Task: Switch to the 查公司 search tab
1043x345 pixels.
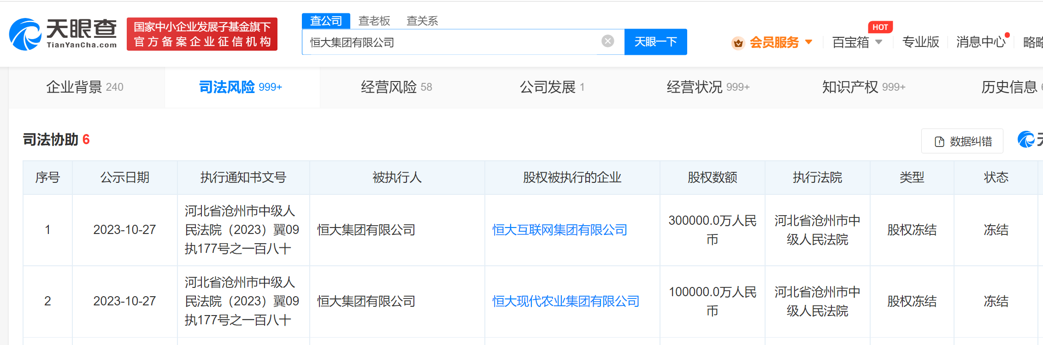Action: [x=326, y=21]
